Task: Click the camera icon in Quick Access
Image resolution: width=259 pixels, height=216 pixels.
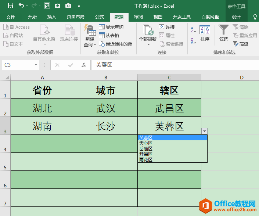Action: coord(68,6)
